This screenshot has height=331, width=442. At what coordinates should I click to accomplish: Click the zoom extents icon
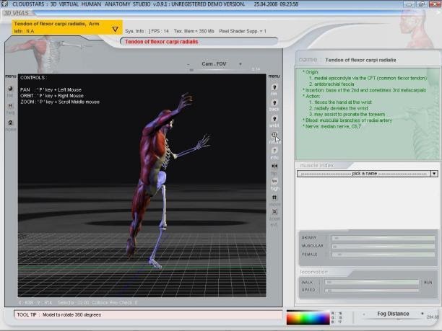tap(274, 212)
